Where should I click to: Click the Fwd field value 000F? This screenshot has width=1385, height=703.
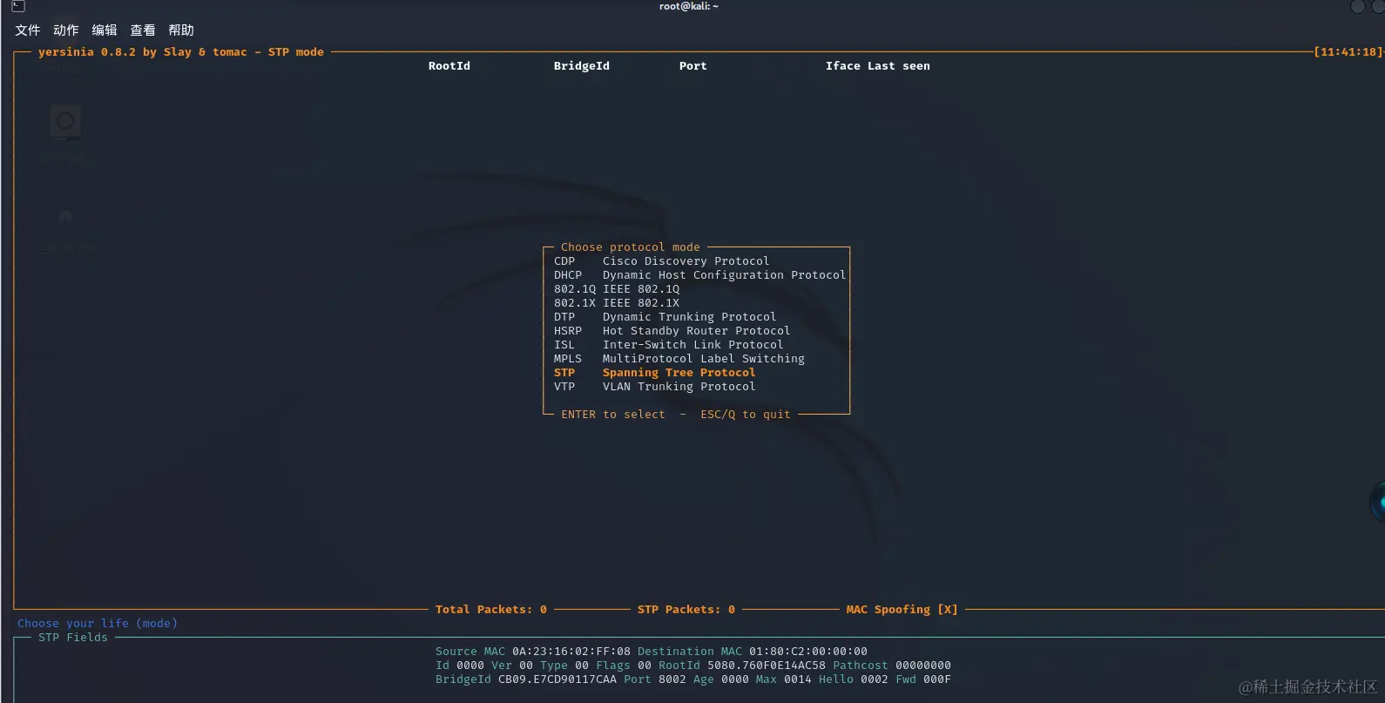pos(937,679)
